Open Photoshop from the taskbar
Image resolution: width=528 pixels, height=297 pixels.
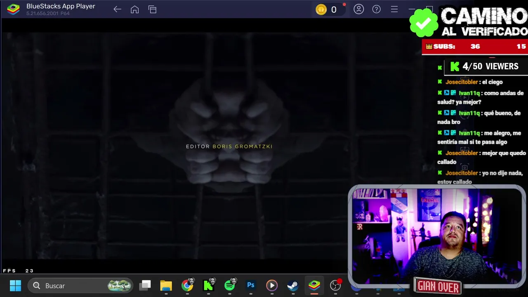(x=251, y=285)
